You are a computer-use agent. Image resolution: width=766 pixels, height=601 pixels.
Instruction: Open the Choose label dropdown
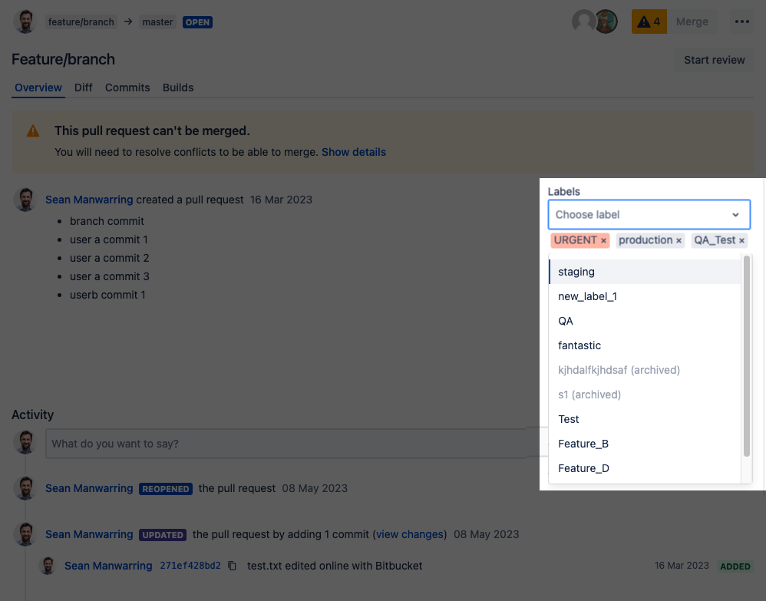(649, 215)
